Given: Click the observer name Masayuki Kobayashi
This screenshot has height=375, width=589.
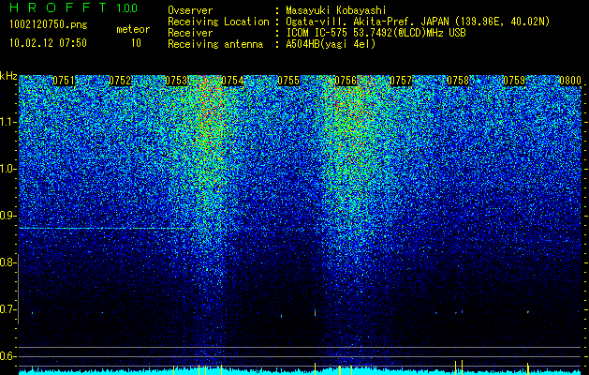Looking at the screenshot, I should 336,10.
